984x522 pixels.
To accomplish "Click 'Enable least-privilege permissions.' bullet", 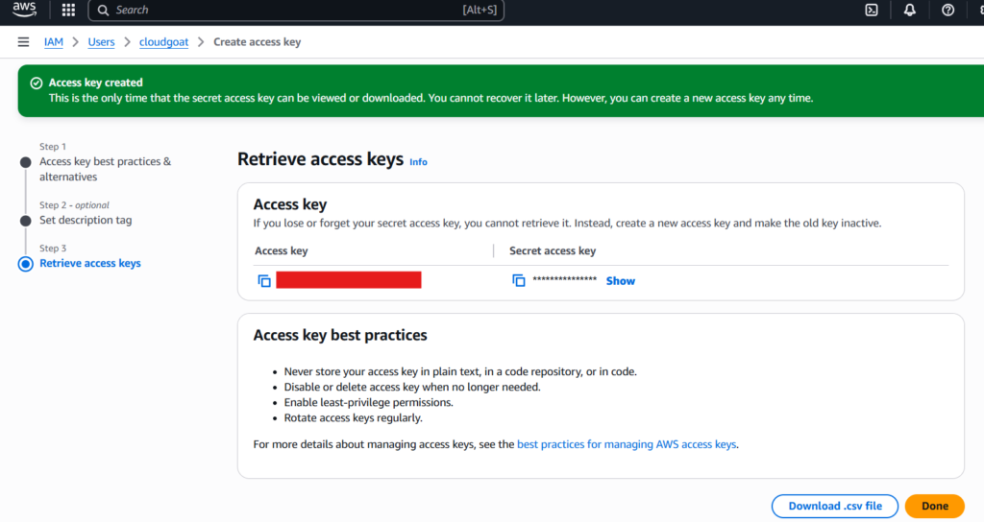I will 368,402.
